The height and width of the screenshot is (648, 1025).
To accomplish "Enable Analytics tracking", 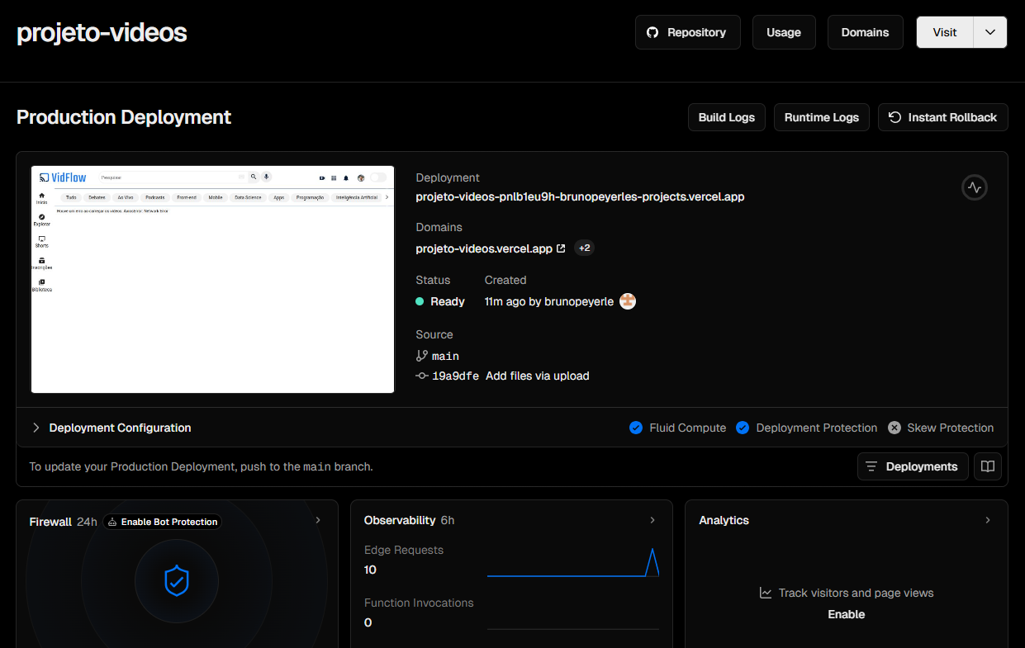I will (x=847, y=614).
